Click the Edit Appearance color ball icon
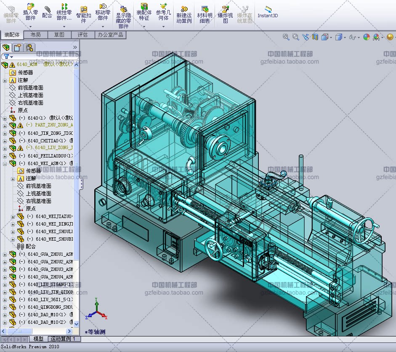The width and height of the screenshot is (396, 352). [366, 37]
